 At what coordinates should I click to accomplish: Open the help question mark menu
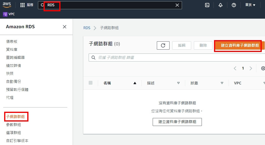click(234, 5)
